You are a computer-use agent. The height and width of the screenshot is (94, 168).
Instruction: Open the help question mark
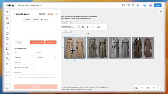[161, 88]
